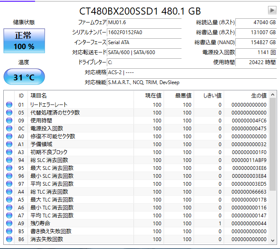Click the 項目名 column header
The image size is (280, 249).
pyautogui.click(x=81, y=95)
